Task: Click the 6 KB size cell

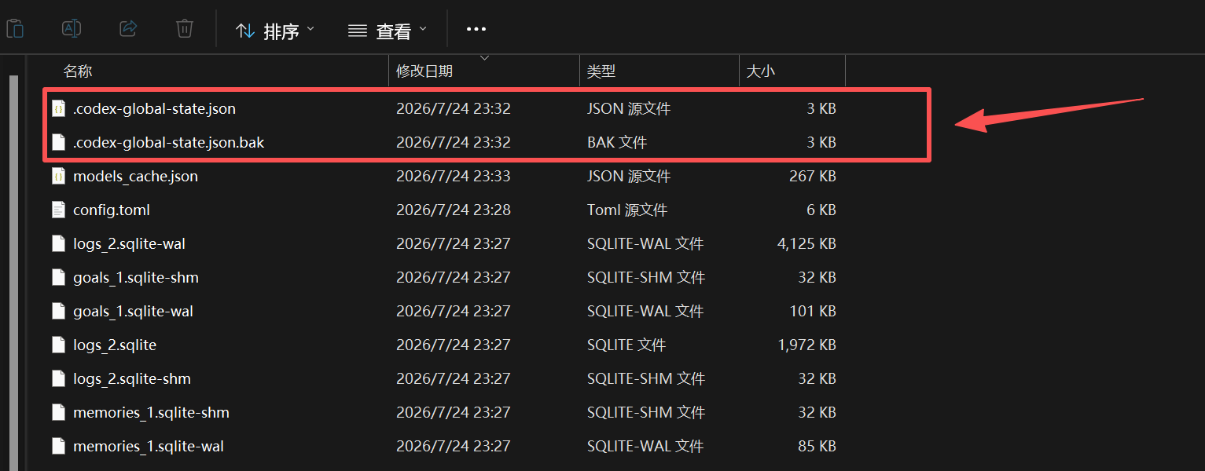Action: pos(821,210)
